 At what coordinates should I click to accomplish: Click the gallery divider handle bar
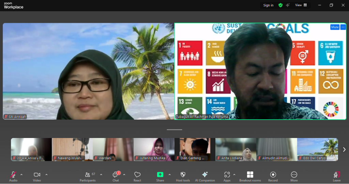point(174,129)
